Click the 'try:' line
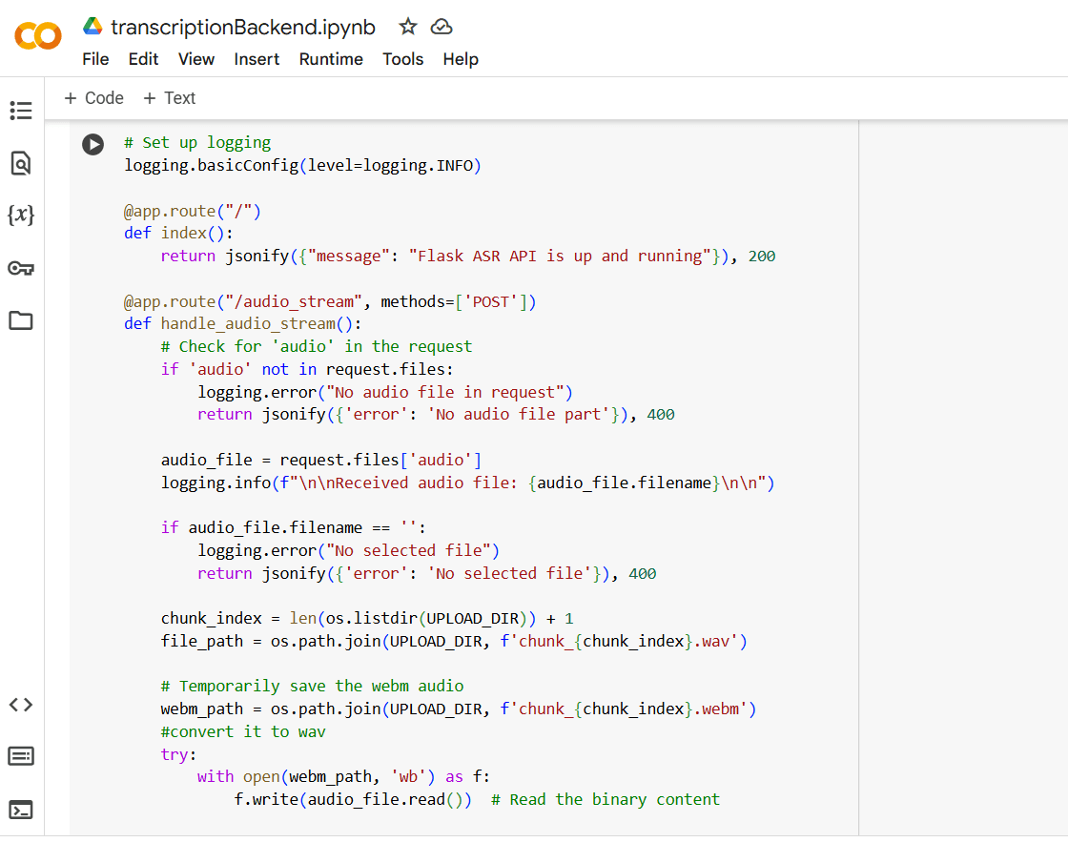This screenshot has height=863, width=1068. 178,754
